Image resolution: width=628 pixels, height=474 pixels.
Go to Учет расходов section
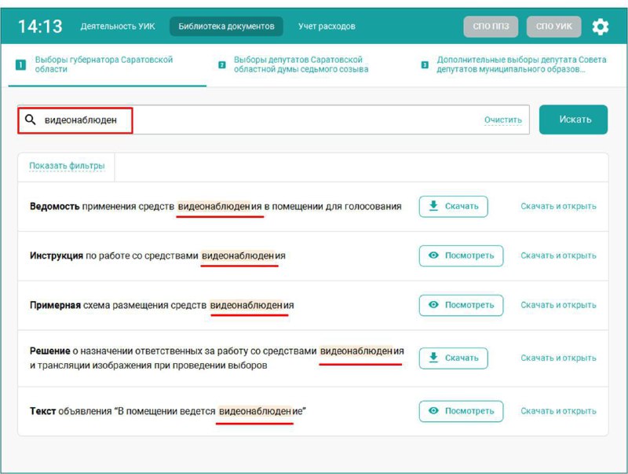point(327,27)
